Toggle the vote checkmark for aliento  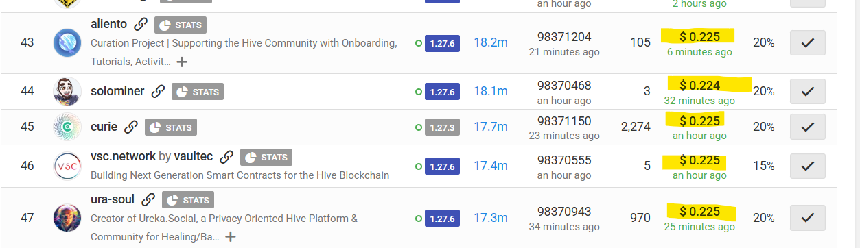808,42
